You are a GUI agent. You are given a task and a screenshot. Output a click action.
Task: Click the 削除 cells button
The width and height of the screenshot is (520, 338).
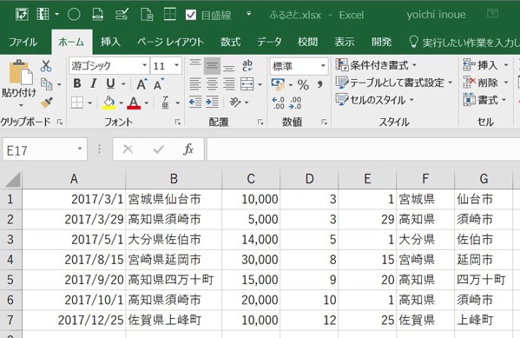(x=485, y=82)
